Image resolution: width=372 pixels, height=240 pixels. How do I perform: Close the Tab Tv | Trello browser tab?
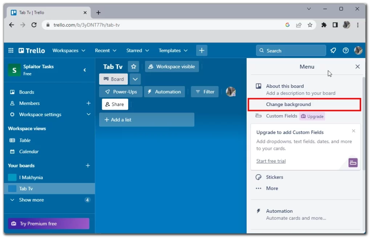point(85,13)
